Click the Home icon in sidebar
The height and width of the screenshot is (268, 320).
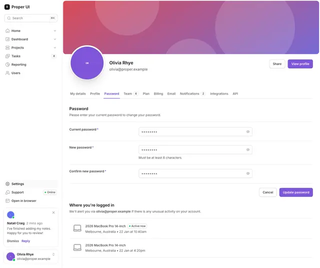pos(7,31)
